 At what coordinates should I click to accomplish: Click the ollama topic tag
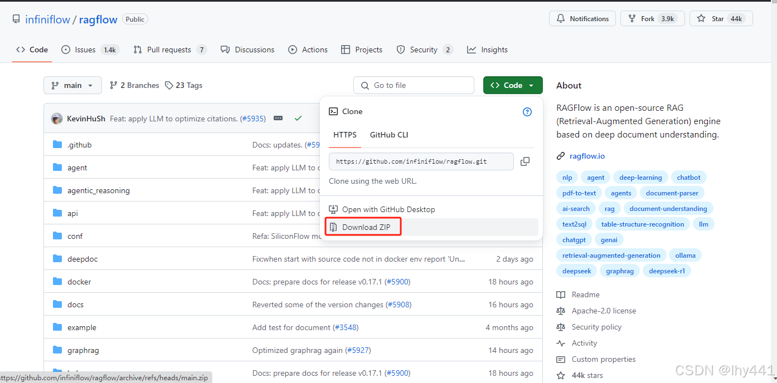[x=685, y=256]
